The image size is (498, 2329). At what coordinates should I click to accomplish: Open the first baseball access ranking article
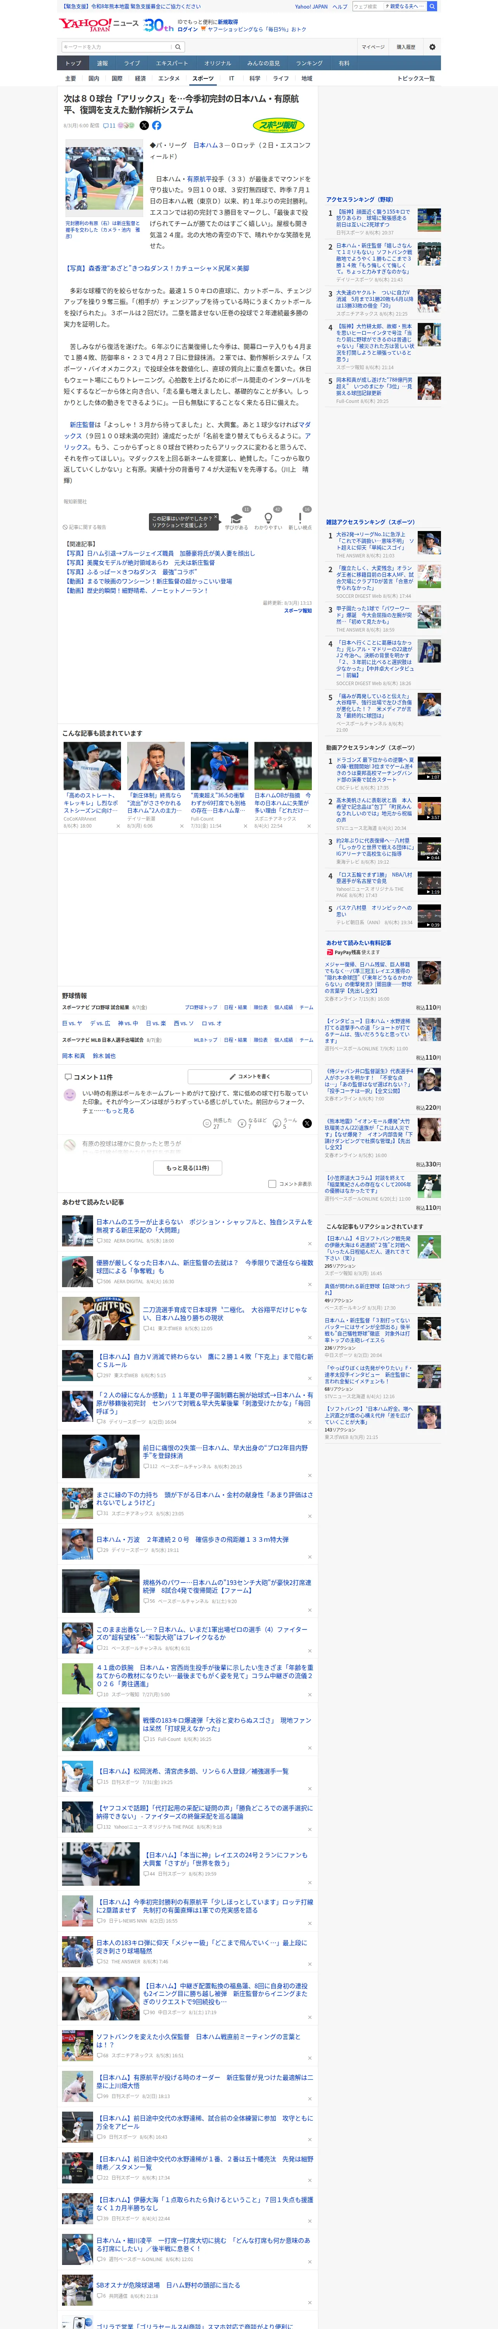click(x=372, y=218)
